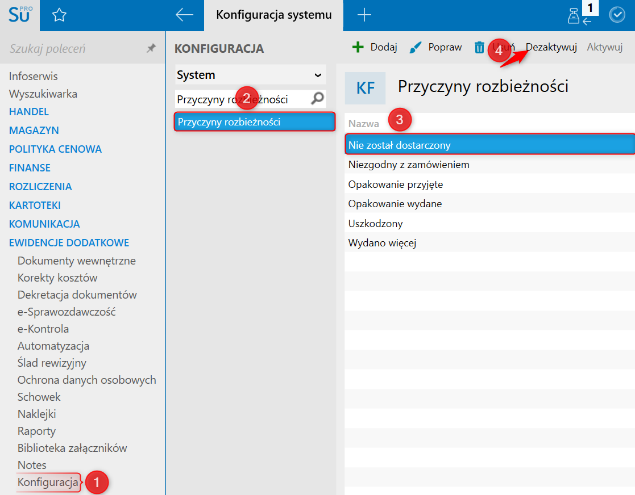
Task: Open e-Sprawozdawczość
Action: [x=67, y=312]
